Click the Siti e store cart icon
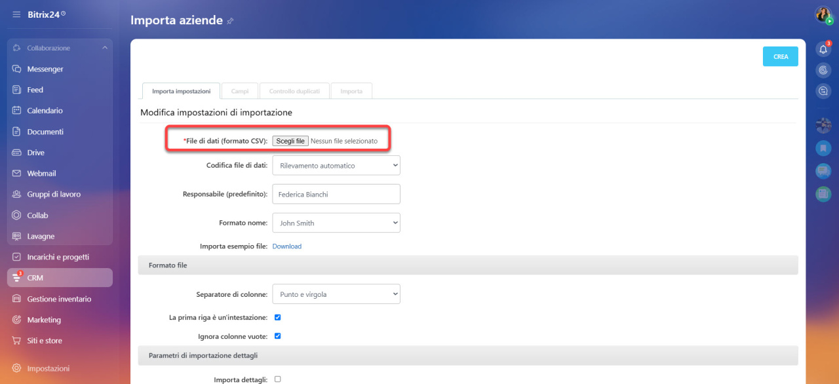Screen dimensions: 839x384 [17, 341]
